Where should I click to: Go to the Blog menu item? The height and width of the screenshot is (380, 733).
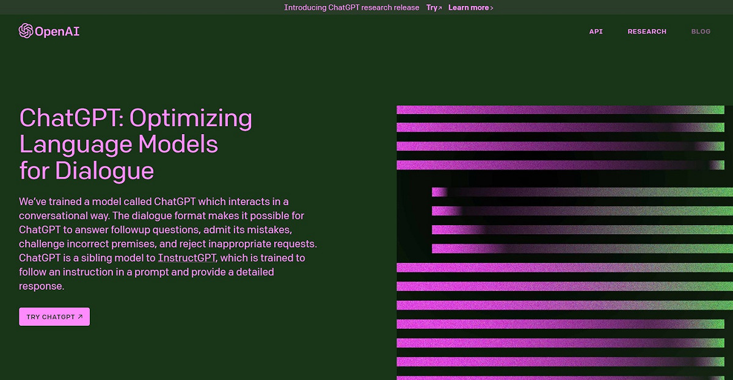point(701,31)
